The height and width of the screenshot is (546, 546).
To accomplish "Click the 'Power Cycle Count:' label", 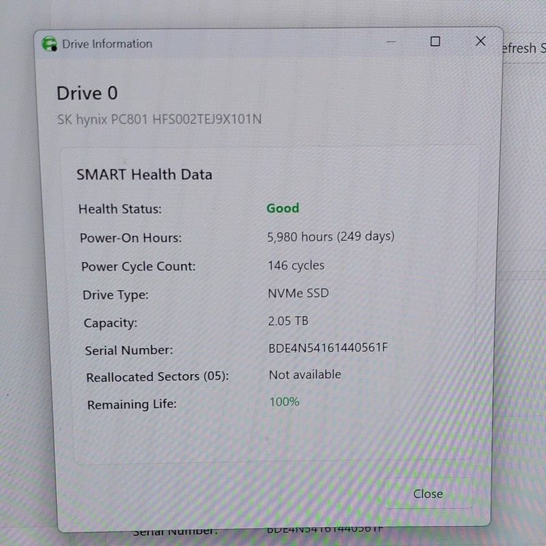I will tap(139, 266).
